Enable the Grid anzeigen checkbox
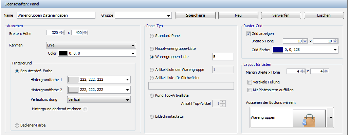 coord(248,34)
